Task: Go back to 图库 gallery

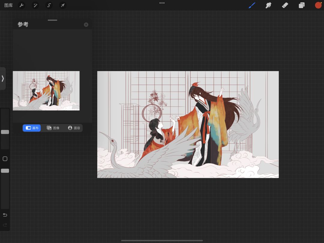Action: 8,5
